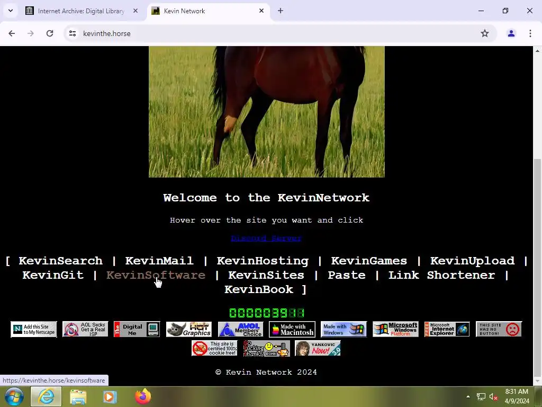542x407 pixels.
Task: Click the AOL Sucks Get a Real ISP badge
Action: click(x=85, y=329)
